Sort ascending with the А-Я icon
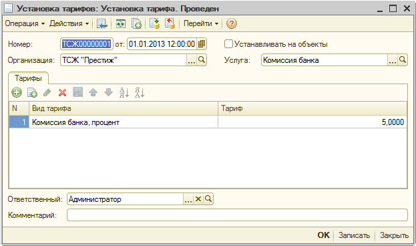416x246 pixels. (124, 92)
